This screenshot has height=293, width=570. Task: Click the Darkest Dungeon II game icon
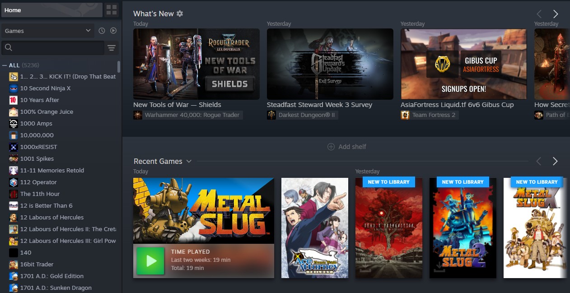(271, 115)
